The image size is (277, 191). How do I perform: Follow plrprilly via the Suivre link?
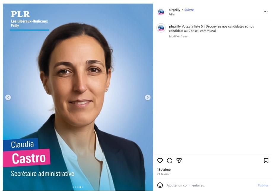(189, 10)
